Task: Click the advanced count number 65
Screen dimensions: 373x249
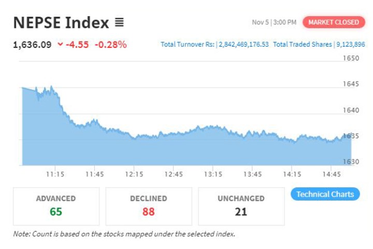Action: pyautogui.click(x=56, y=212)
